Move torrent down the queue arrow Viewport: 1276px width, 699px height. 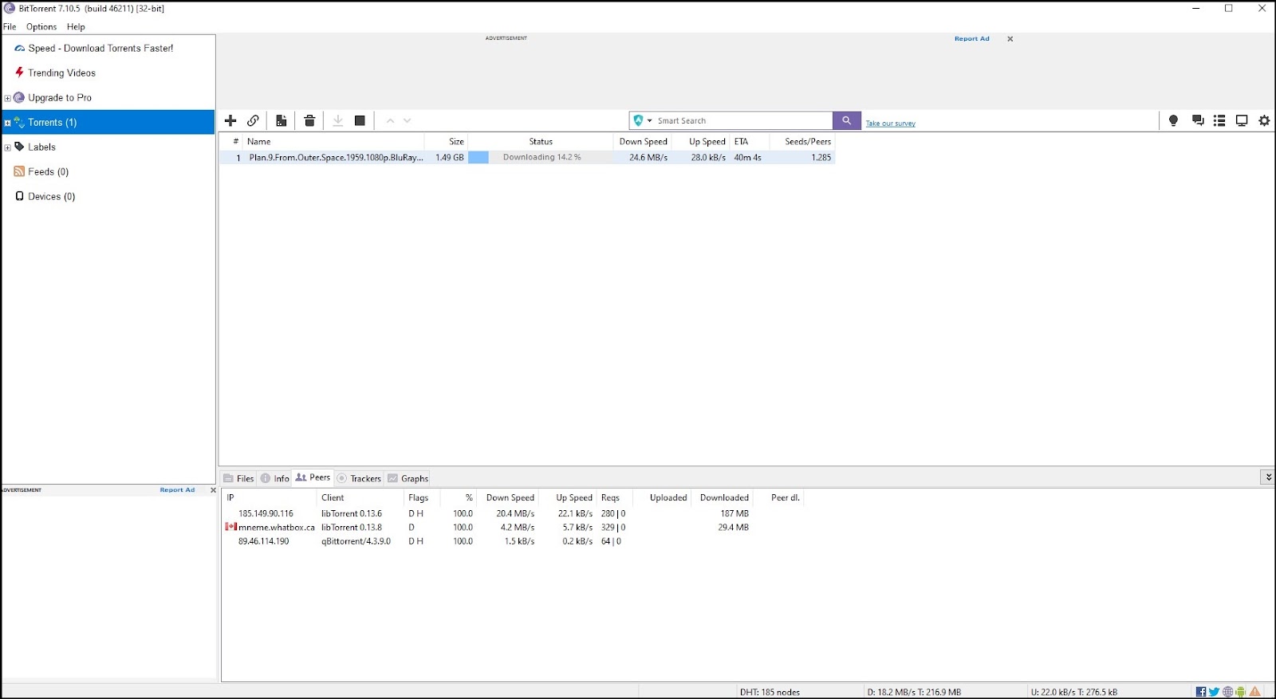click(408, 121)
